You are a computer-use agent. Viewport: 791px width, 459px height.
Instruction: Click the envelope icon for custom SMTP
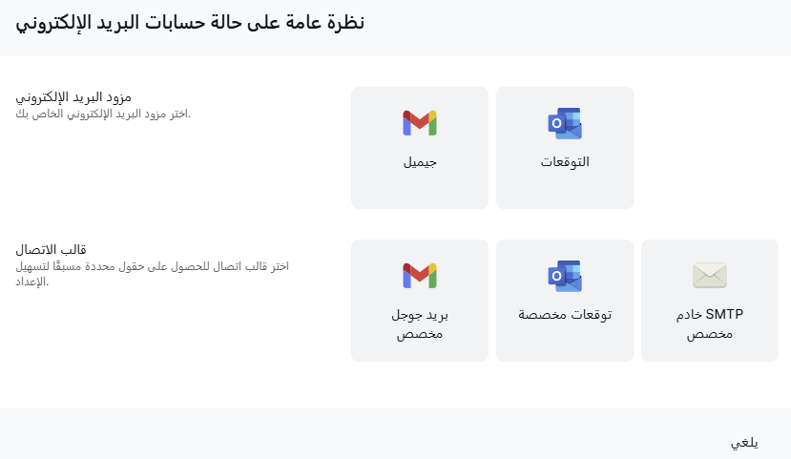710,276
